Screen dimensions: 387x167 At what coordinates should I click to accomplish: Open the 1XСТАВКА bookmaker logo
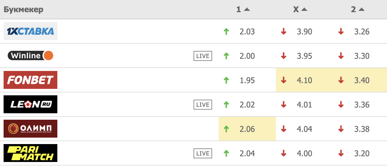tap(30, 31)
